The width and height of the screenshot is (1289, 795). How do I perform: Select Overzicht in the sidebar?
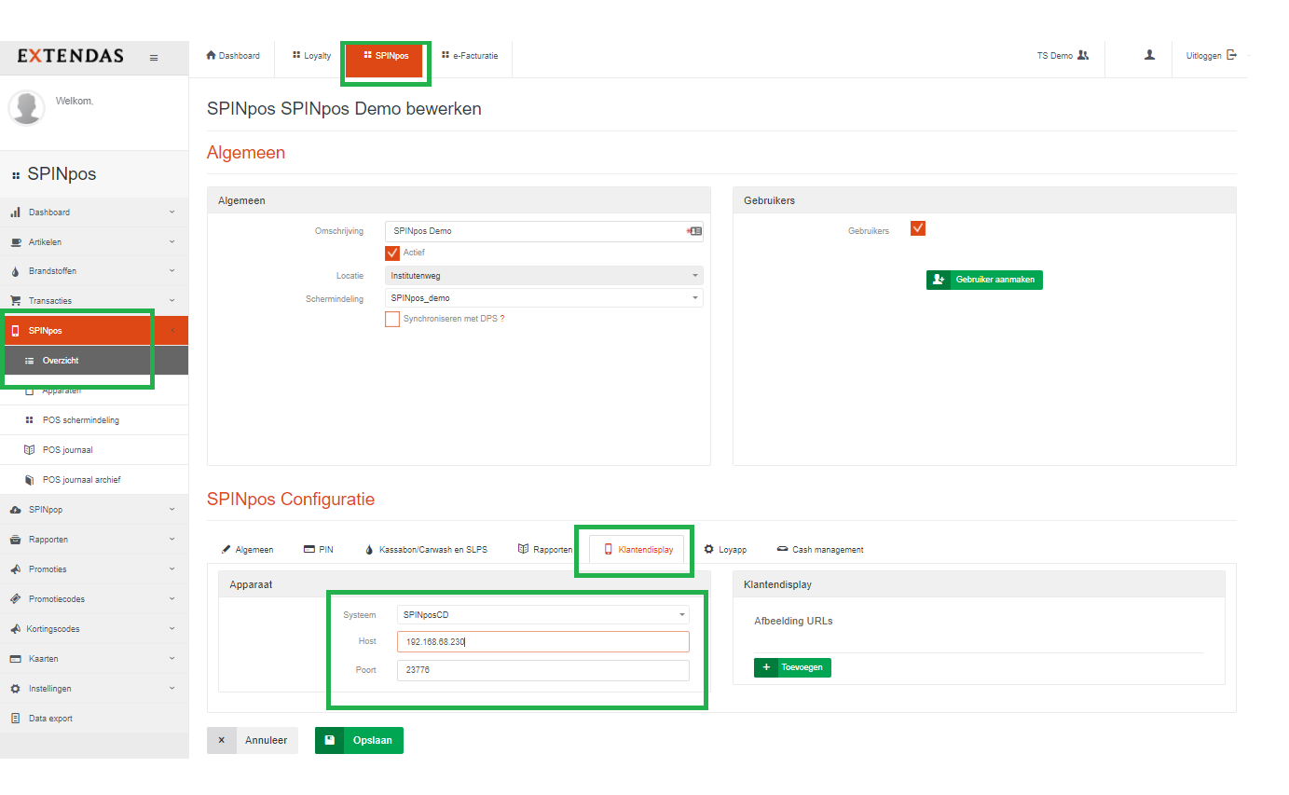(x=94, y=361)
